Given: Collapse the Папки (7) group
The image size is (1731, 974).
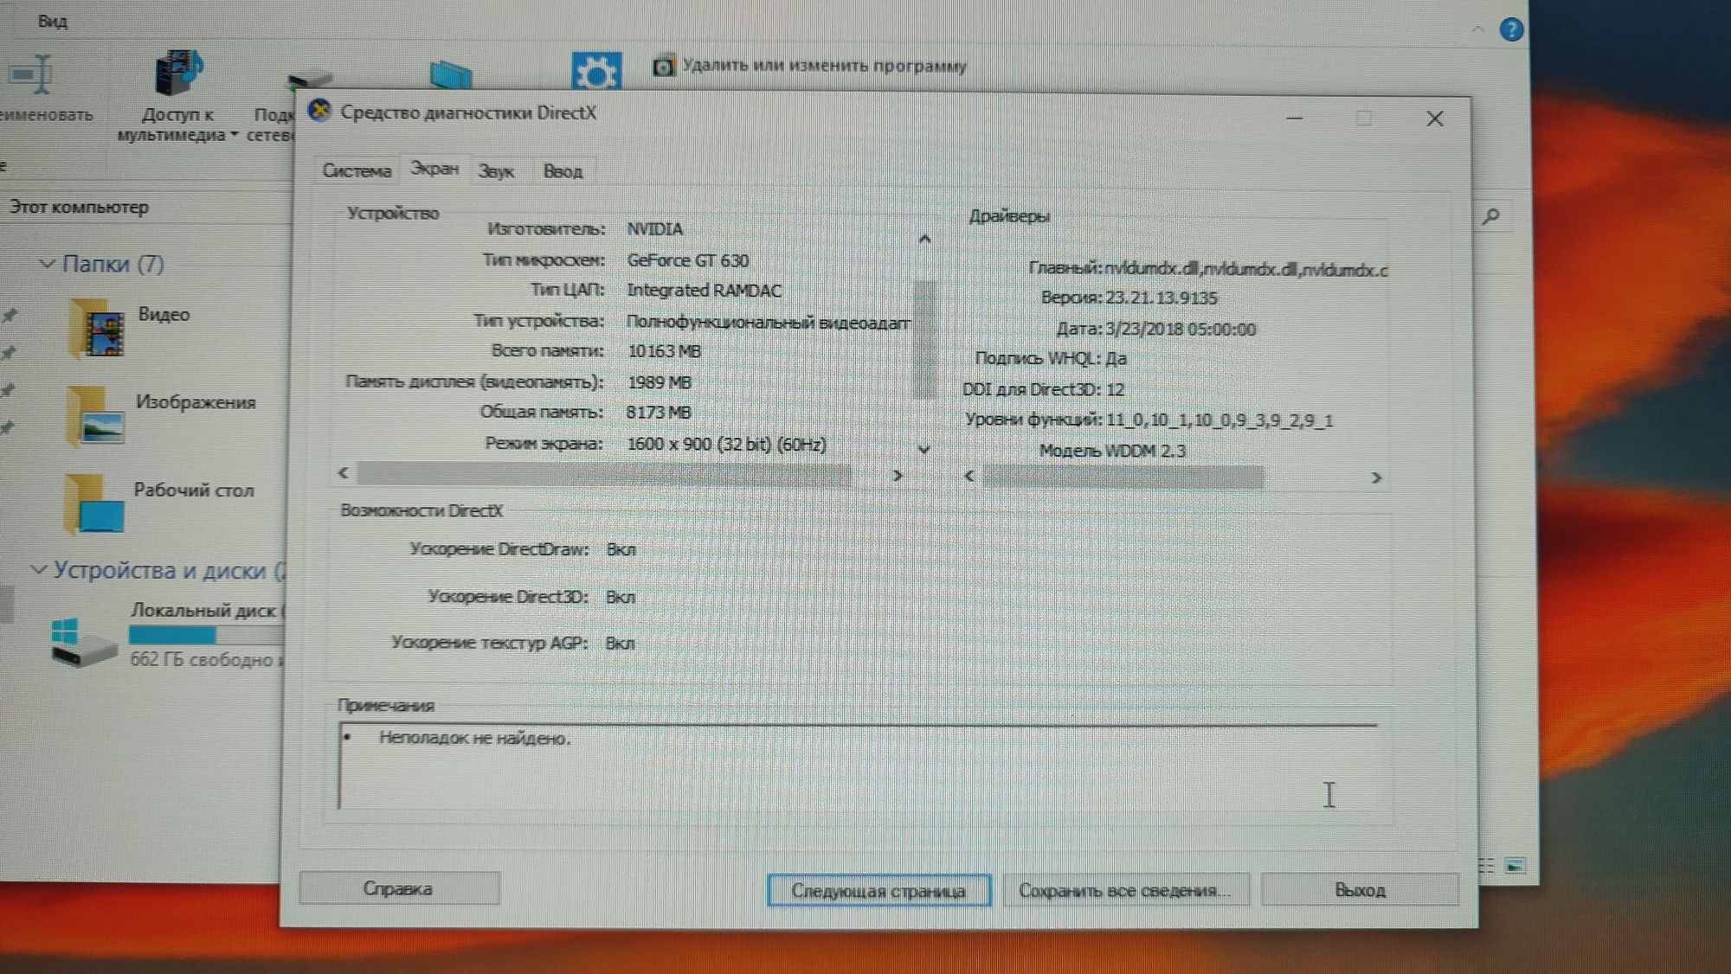Looking at the screenshot, I should tap(47, 264).
